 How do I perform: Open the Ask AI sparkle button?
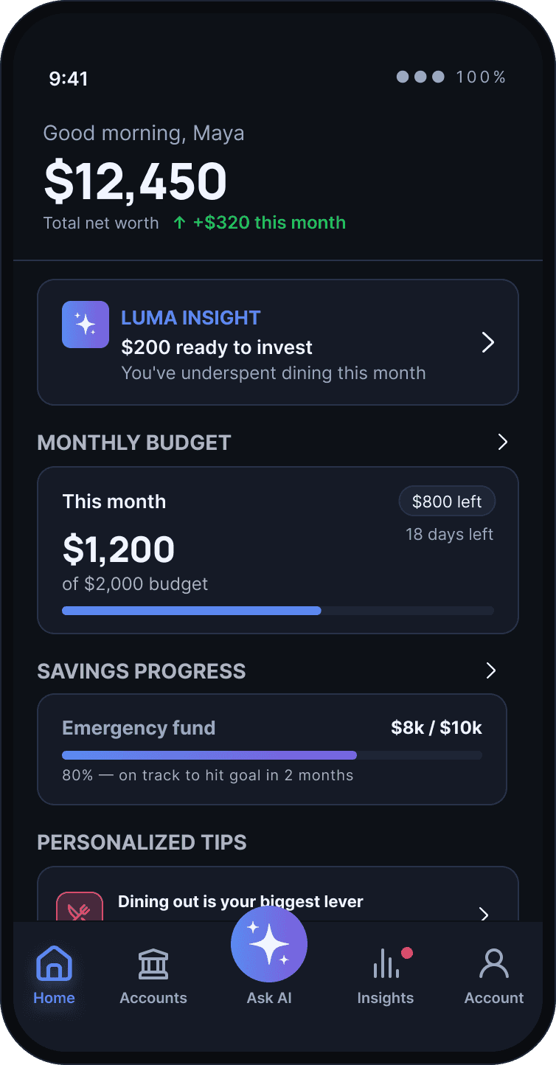pos(269,946)
